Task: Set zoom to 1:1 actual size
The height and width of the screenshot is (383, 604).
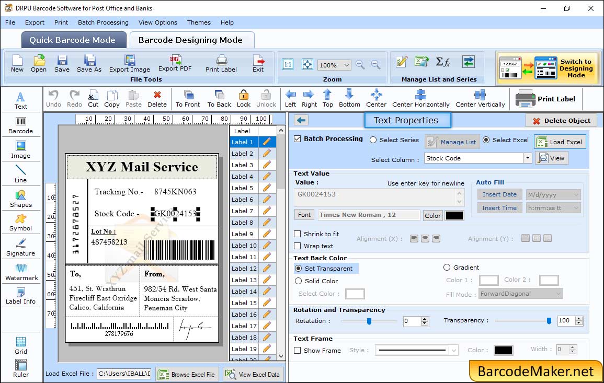Action: tap(288, 65)
